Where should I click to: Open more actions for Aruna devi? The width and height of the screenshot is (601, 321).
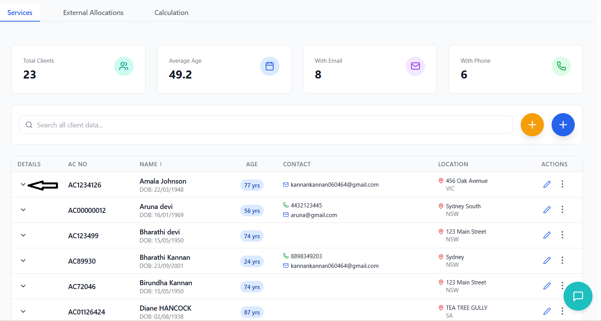click(x=562, y=209)
